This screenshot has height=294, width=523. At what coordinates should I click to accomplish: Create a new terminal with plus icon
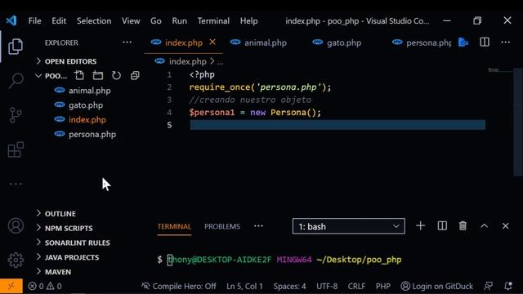pyautogui.click(x=420, y=226)
